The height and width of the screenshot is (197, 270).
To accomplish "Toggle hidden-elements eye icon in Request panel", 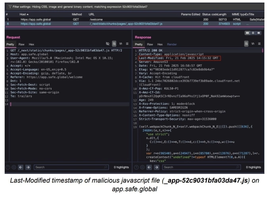I will tap(107, 44).
